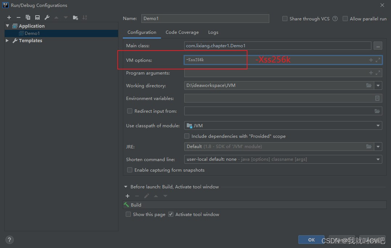Browse for the redirect input file

point(377,111)
